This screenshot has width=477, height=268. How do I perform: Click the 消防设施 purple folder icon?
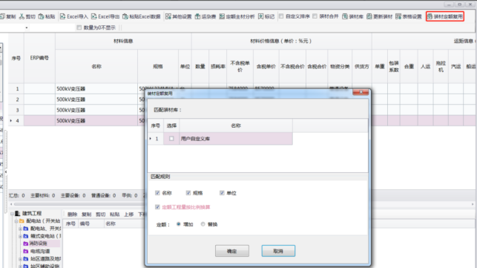coord(26,244)
